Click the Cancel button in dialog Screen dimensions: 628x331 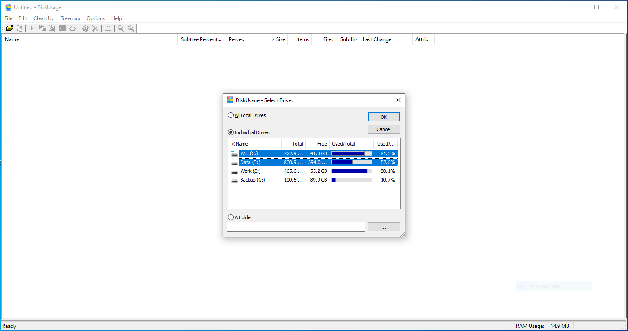coord(384,129)
